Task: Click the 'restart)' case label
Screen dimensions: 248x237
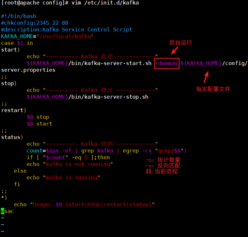Action: pos(13,110)
